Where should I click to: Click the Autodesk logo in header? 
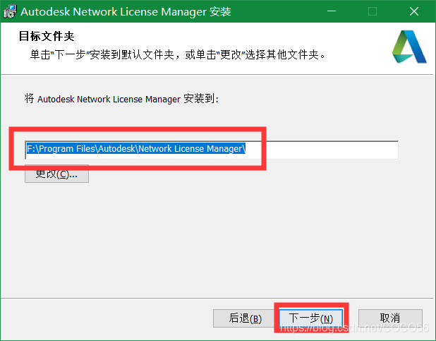point(408,47)
